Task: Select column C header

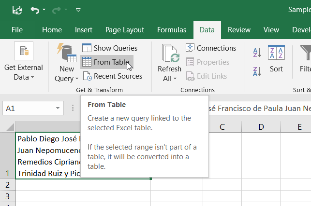Action: click(222, 127)
